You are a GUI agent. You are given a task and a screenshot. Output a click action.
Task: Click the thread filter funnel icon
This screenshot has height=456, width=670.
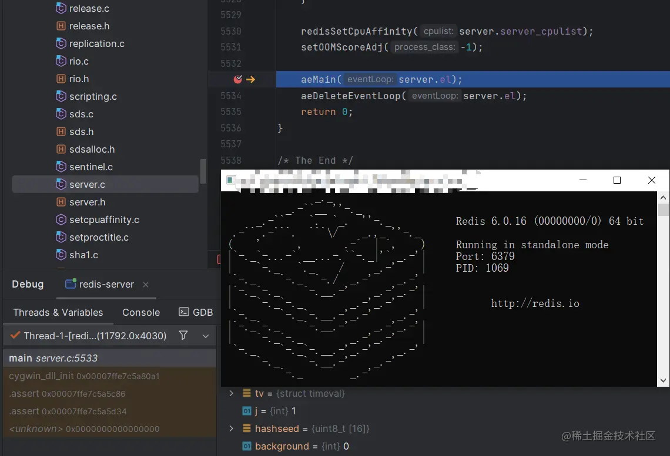[183, 335]
